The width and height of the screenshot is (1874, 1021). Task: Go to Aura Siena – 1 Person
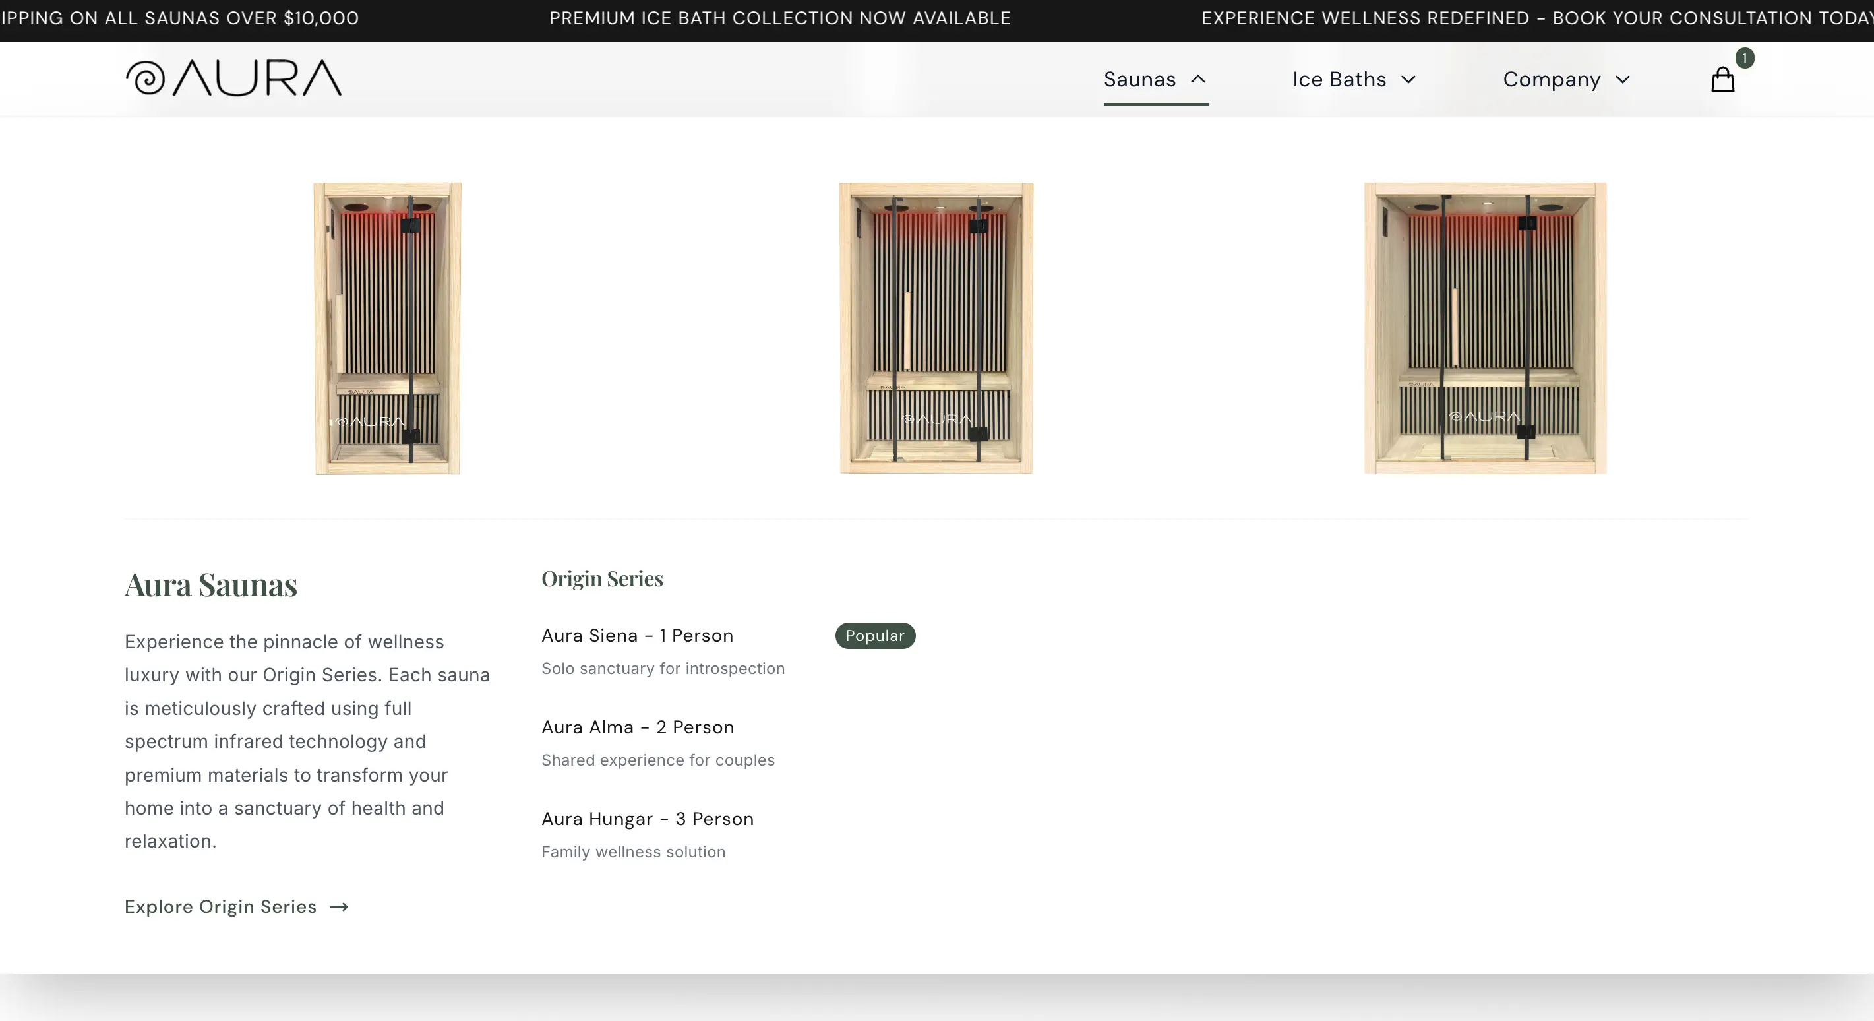click(637, 635)
